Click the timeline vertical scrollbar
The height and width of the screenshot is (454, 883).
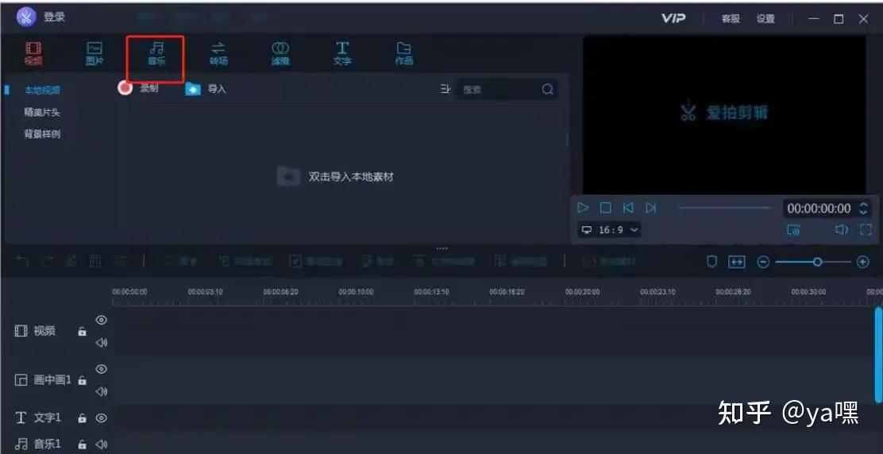[878, 355]
